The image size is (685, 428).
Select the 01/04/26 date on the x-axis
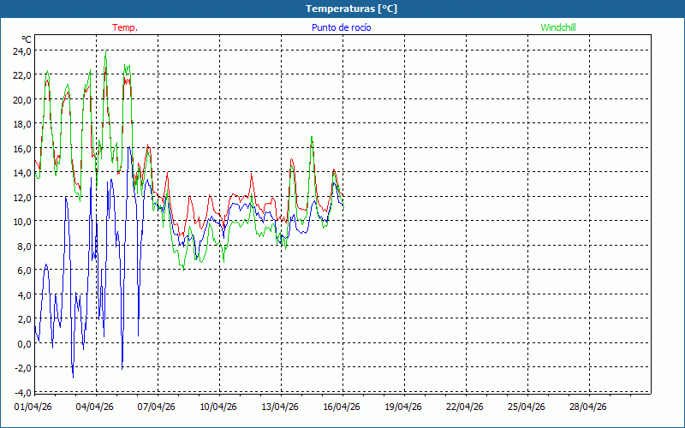click(x=34, y=407)
